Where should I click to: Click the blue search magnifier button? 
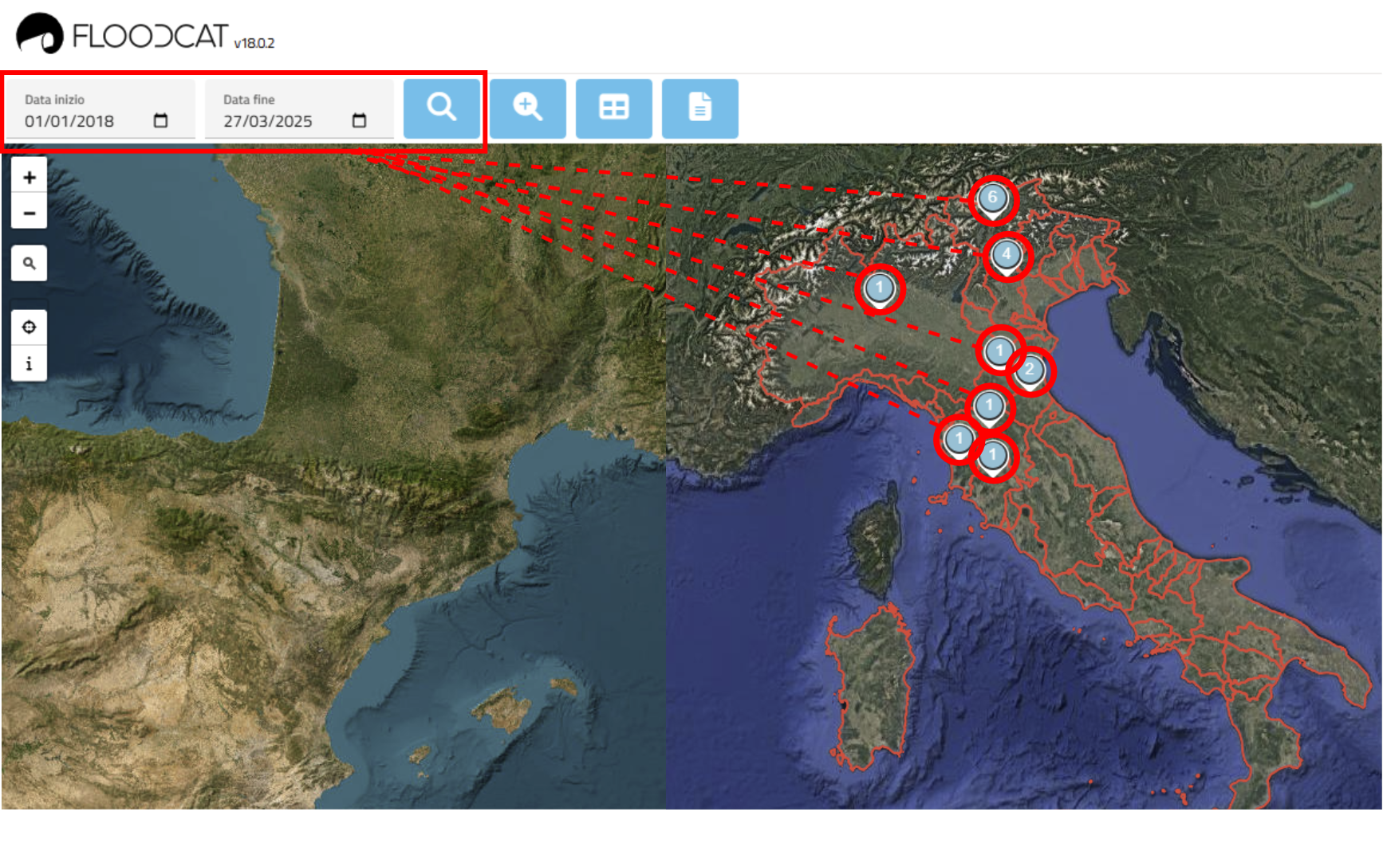point(441,108)
